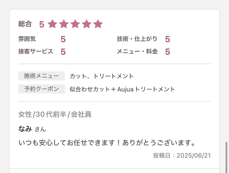
Task: Click the 予約クーポン tag
Action: click(x=41, y=89)
